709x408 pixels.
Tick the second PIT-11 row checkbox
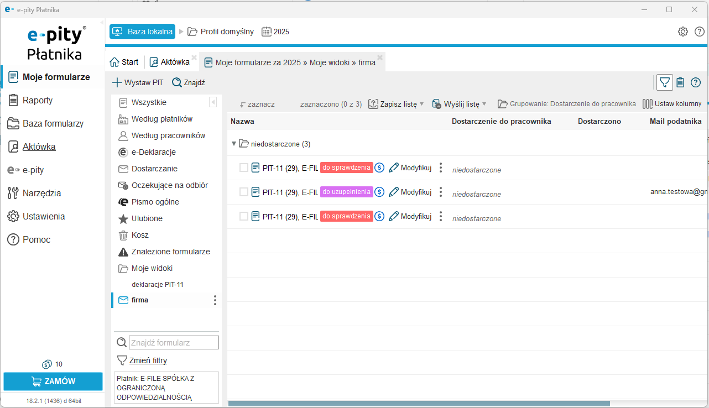pos(244,192)
